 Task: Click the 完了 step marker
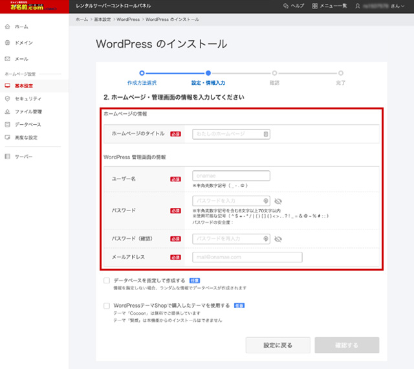341,73
